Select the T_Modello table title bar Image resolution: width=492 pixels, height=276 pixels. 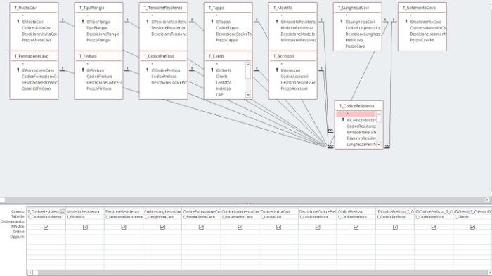[293, 8]
